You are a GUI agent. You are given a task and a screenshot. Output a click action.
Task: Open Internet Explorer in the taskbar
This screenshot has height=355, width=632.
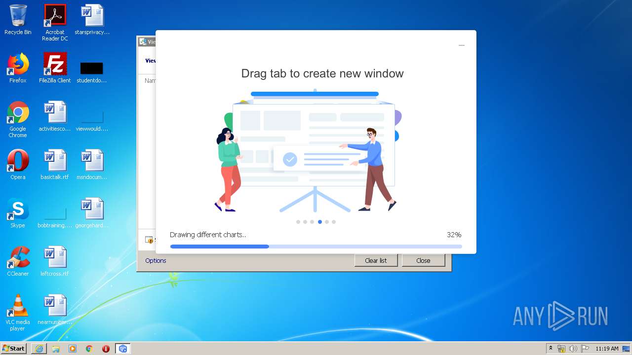pyautogui.click(x=39, y=349)
